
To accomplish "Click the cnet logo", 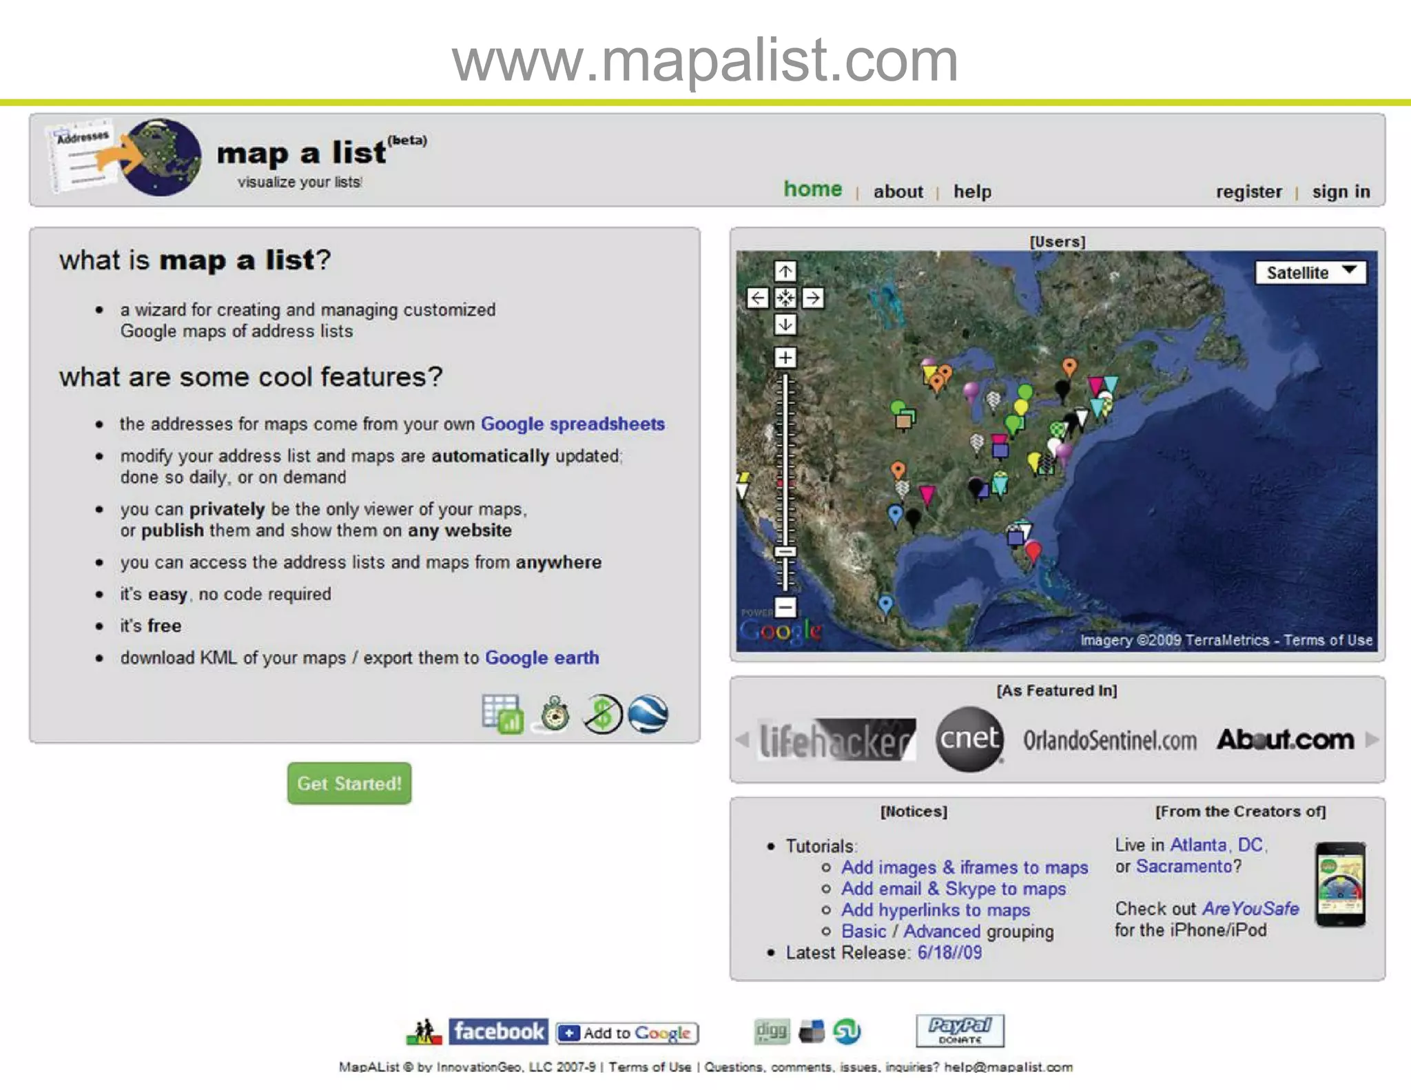I will (x=969, y=739).
